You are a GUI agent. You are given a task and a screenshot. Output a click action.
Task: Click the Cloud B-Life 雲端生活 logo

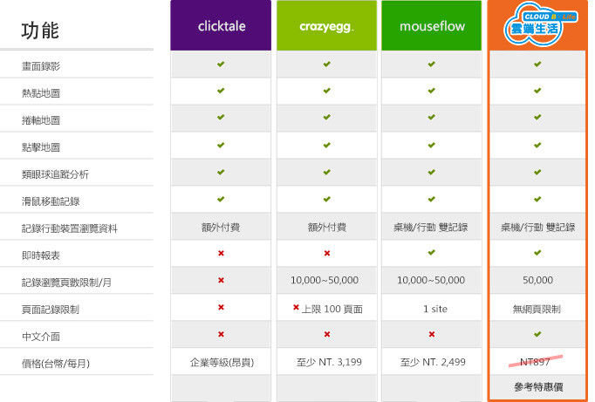(539, 24)
